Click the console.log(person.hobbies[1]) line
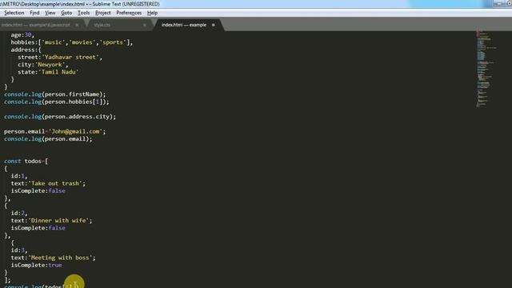512x288 pixels. tap(57, 102)
